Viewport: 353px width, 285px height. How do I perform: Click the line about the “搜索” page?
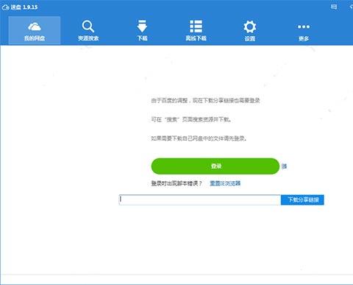click(x=191, y=119)
